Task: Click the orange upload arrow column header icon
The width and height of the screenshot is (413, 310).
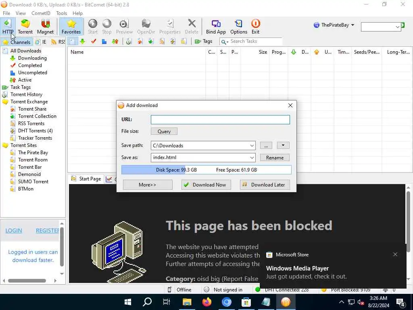Action: tap(316, 52)
